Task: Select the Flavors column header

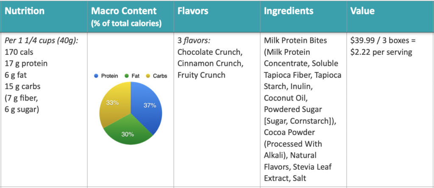Action: tap(193, 11)
